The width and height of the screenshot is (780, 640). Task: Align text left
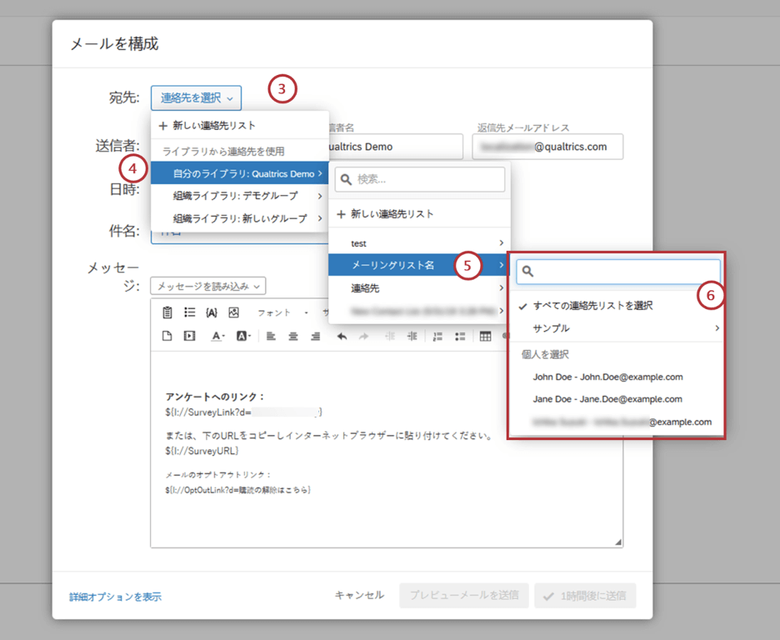pos(271,337)
